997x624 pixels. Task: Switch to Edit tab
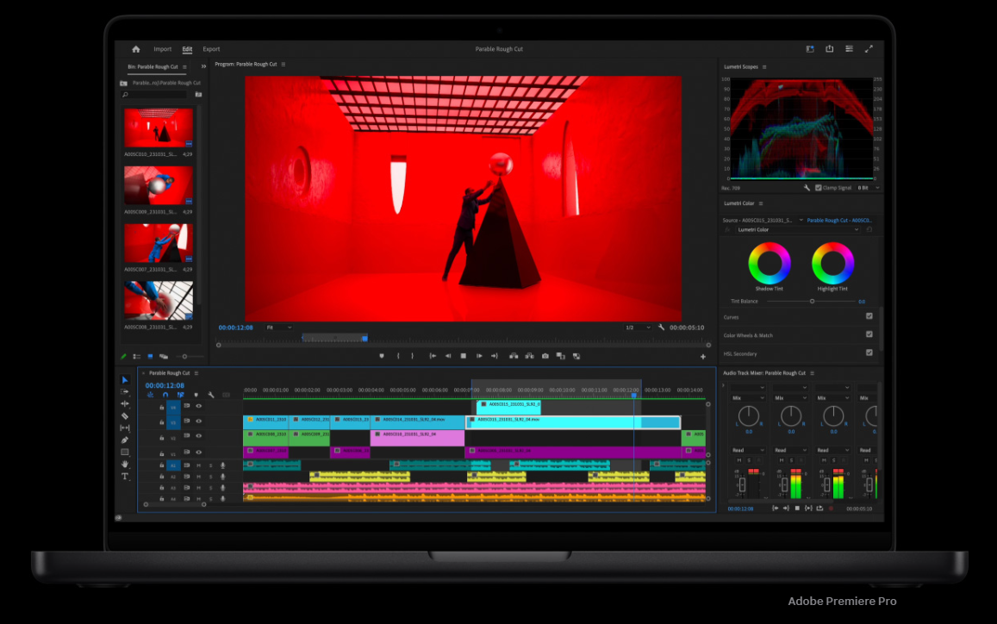(187, 49)
